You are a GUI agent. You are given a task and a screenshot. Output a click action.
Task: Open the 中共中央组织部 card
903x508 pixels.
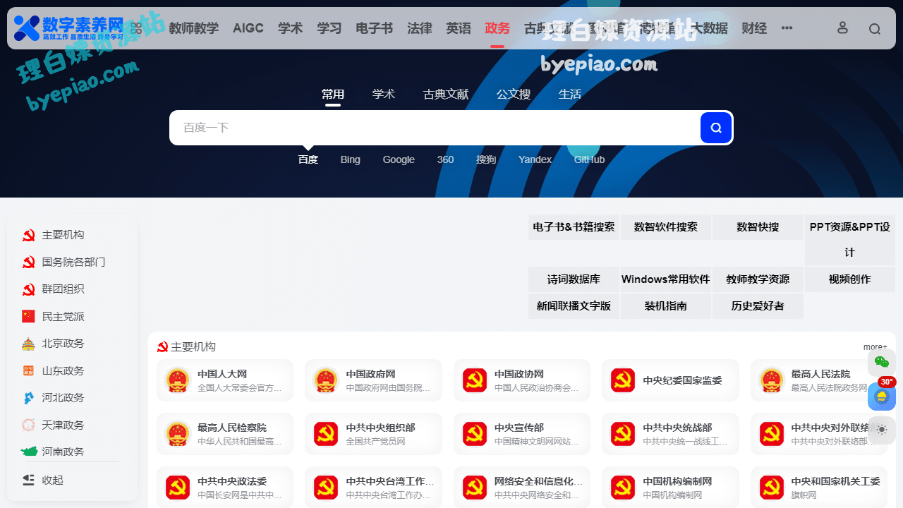tap(373, 434)
